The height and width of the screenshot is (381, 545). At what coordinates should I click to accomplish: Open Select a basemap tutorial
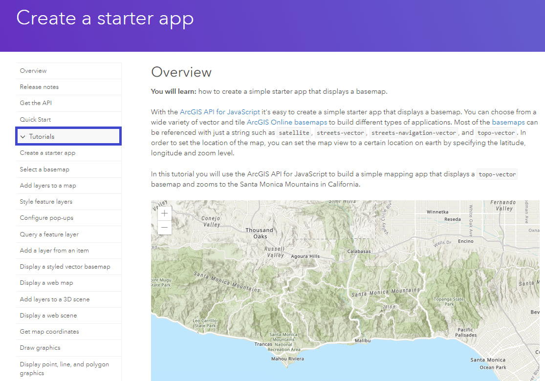[44, 169]
